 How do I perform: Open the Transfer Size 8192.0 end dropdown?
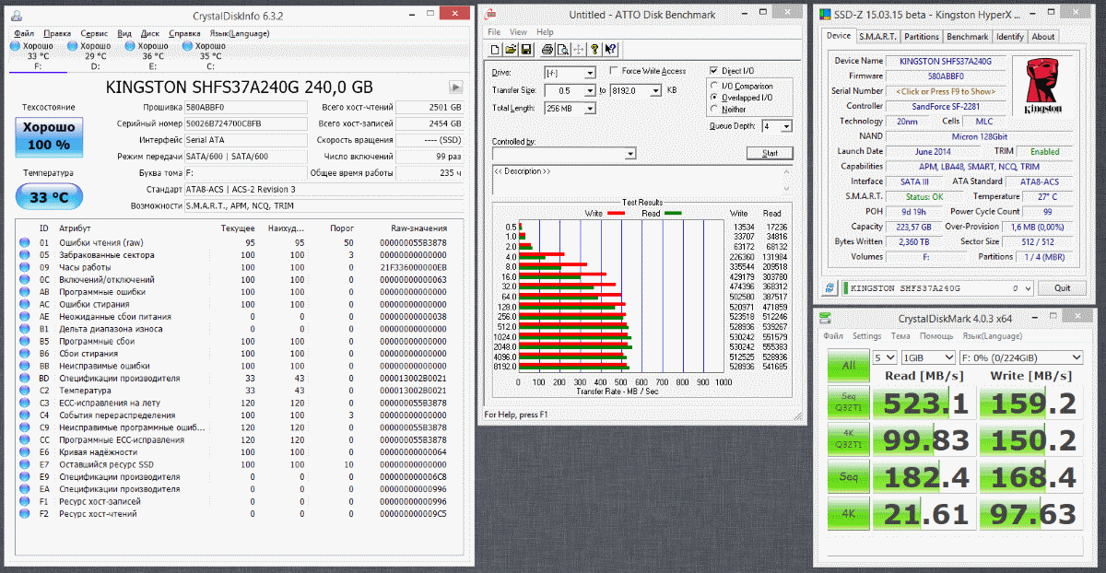[656, 90]
